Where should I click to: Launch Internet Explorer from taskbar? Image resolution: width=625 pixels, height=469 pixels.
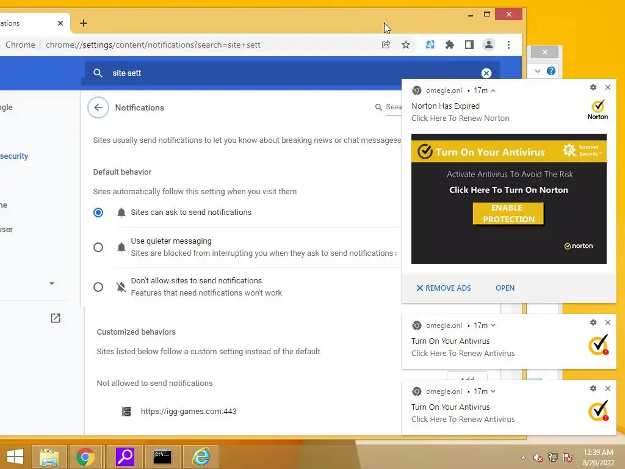point(201,457)
